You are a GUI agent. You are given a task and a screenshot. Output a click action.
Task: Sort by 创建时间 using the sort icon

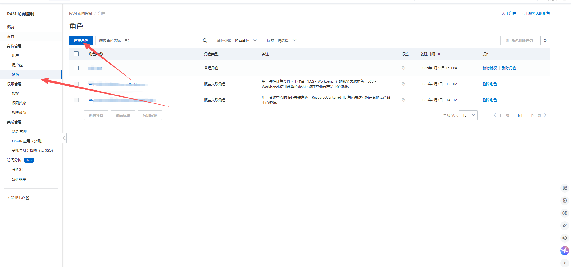click(439, 54)
